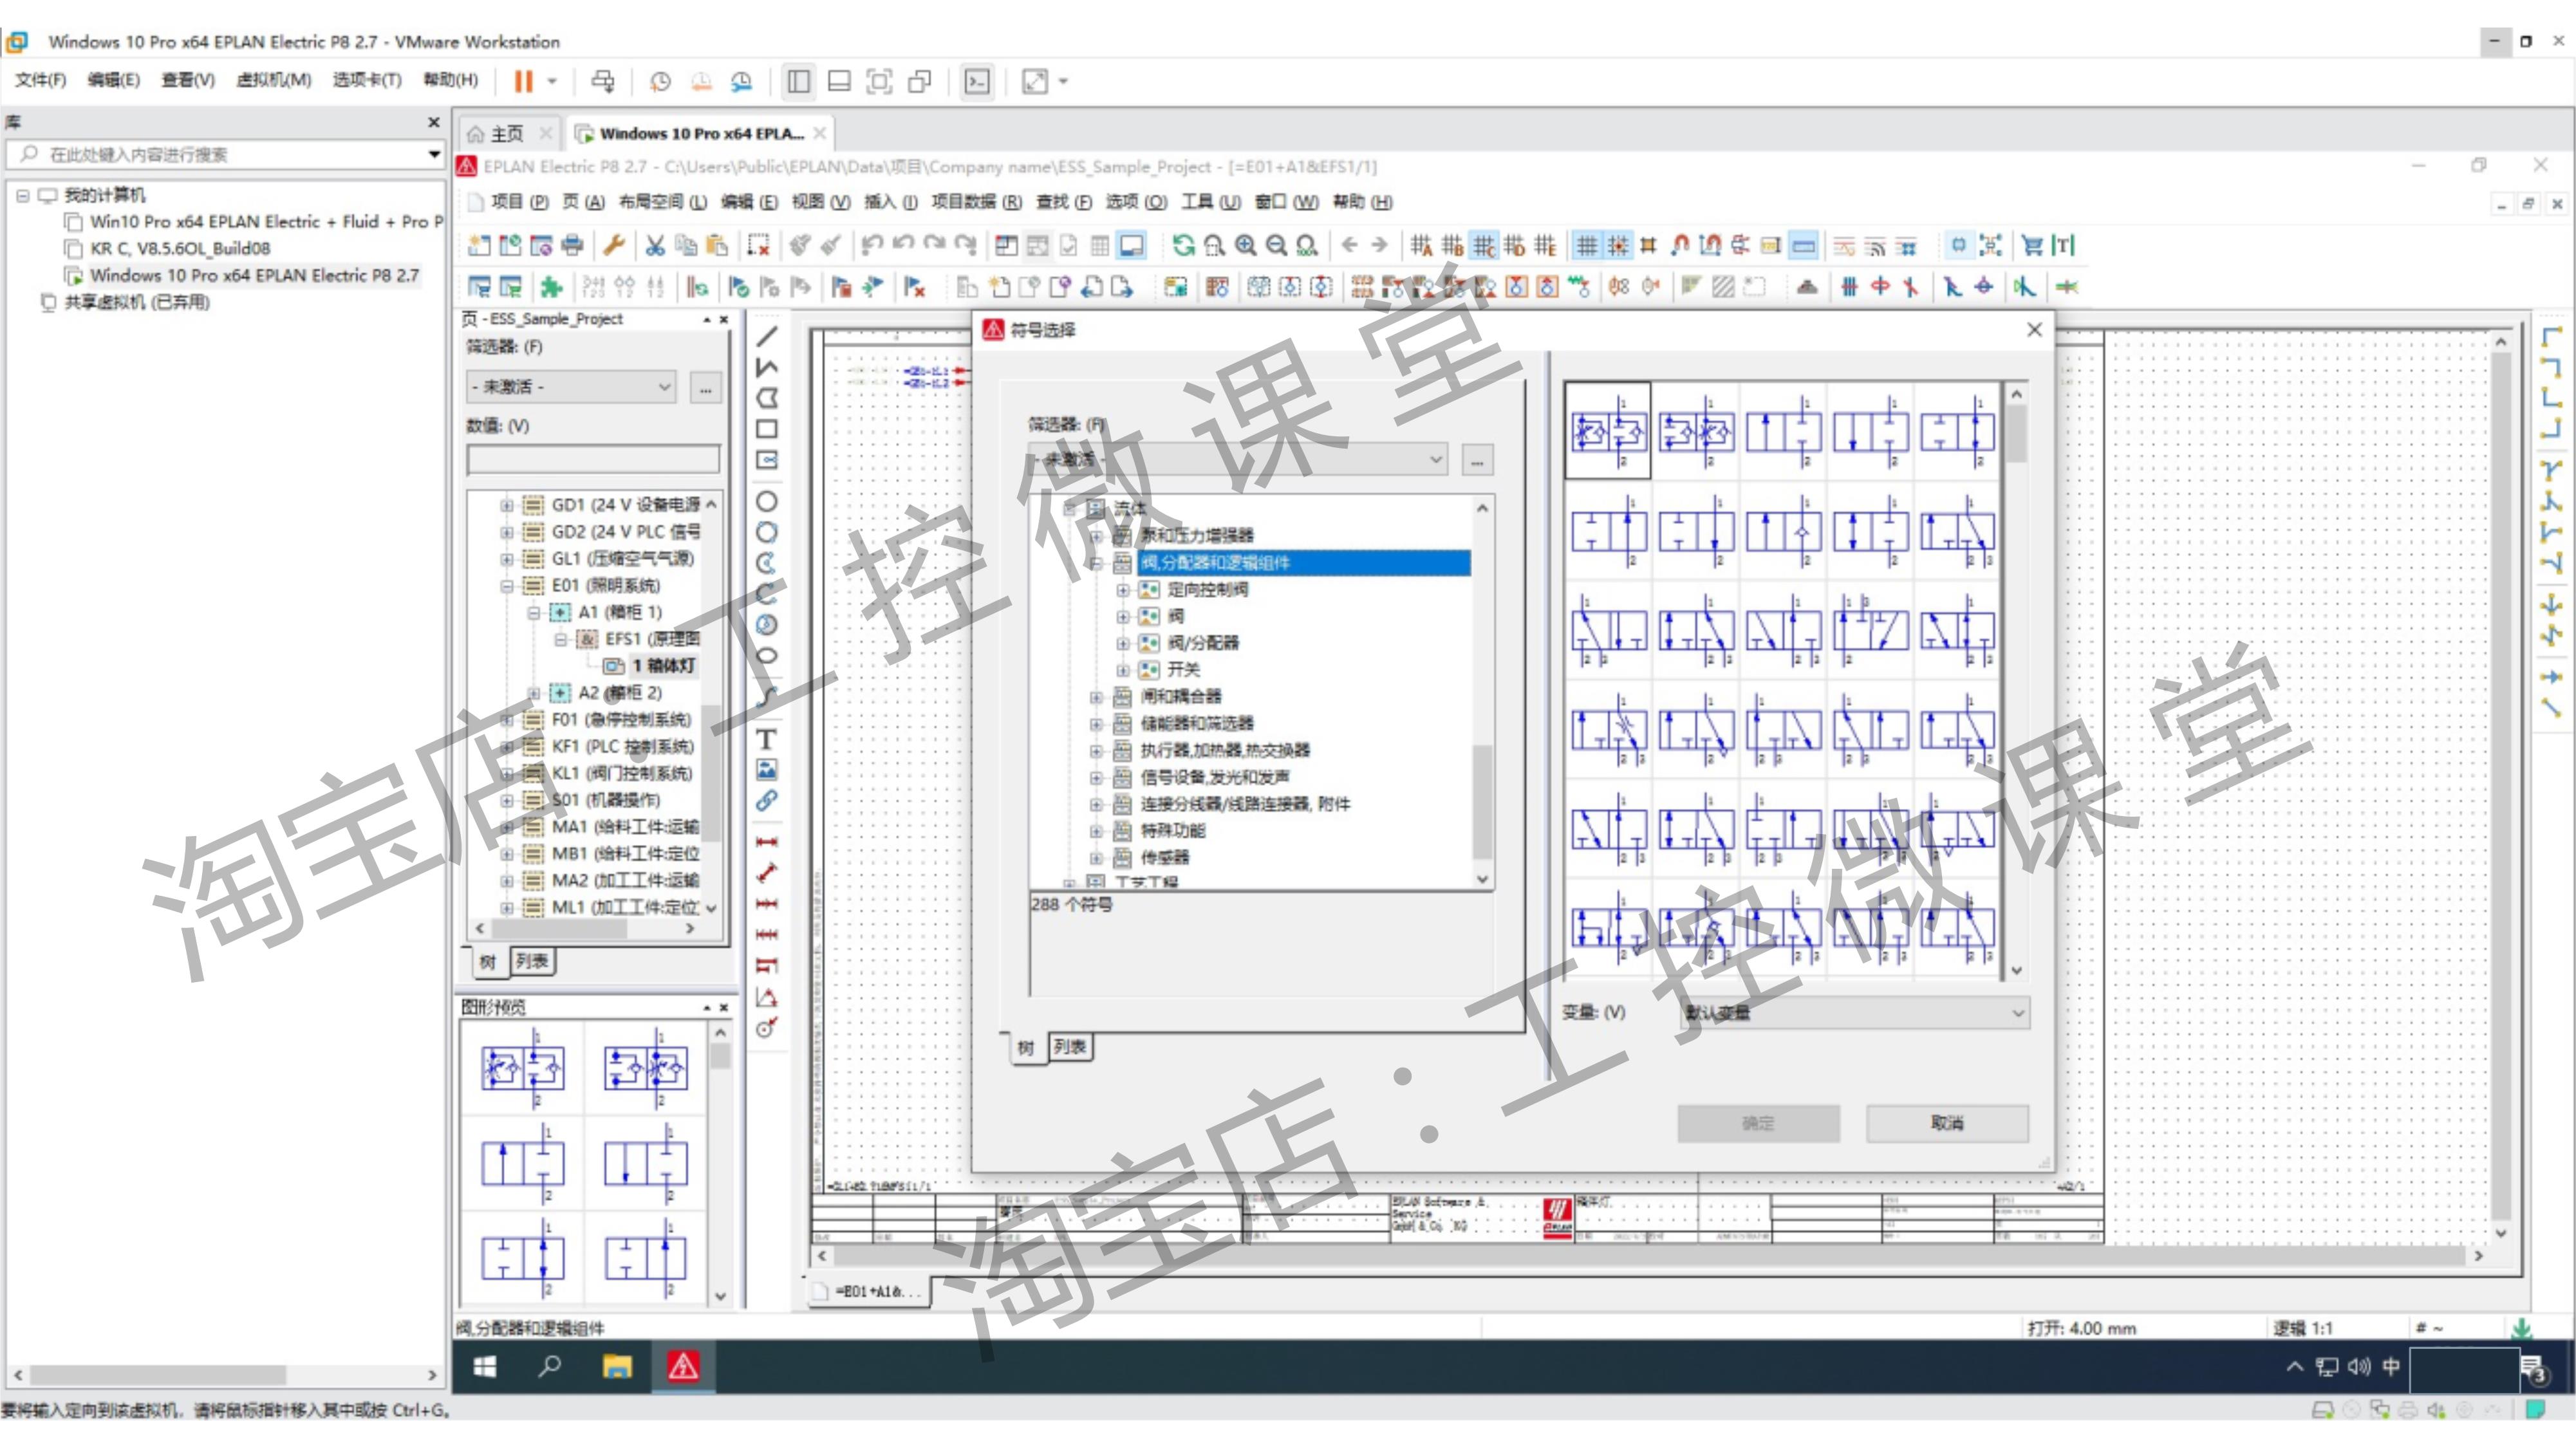This screenshot has height=1448, width=2576.
Task: Select the Circle drawing tool
Action: 767,501
